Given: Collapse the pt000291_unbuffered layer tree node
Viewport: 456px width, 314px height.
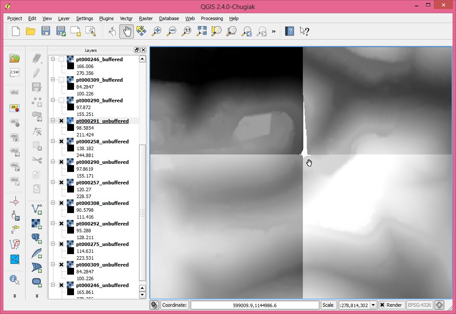Looking at the screenshot, I should tap(53, 121).
